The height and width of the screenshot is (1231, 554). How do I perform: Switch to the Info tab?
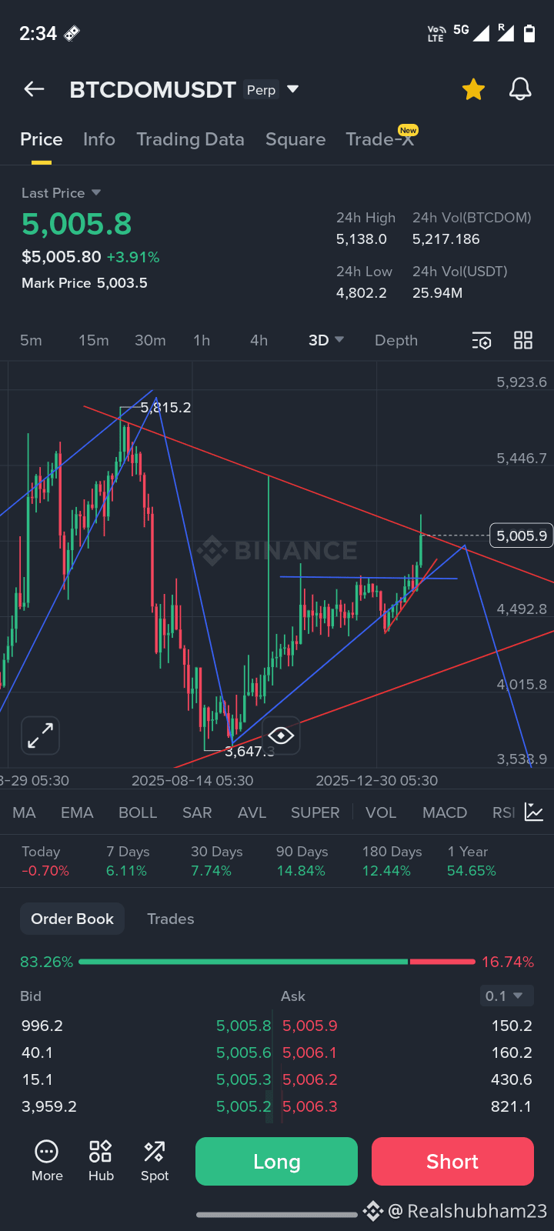[99, 139]
